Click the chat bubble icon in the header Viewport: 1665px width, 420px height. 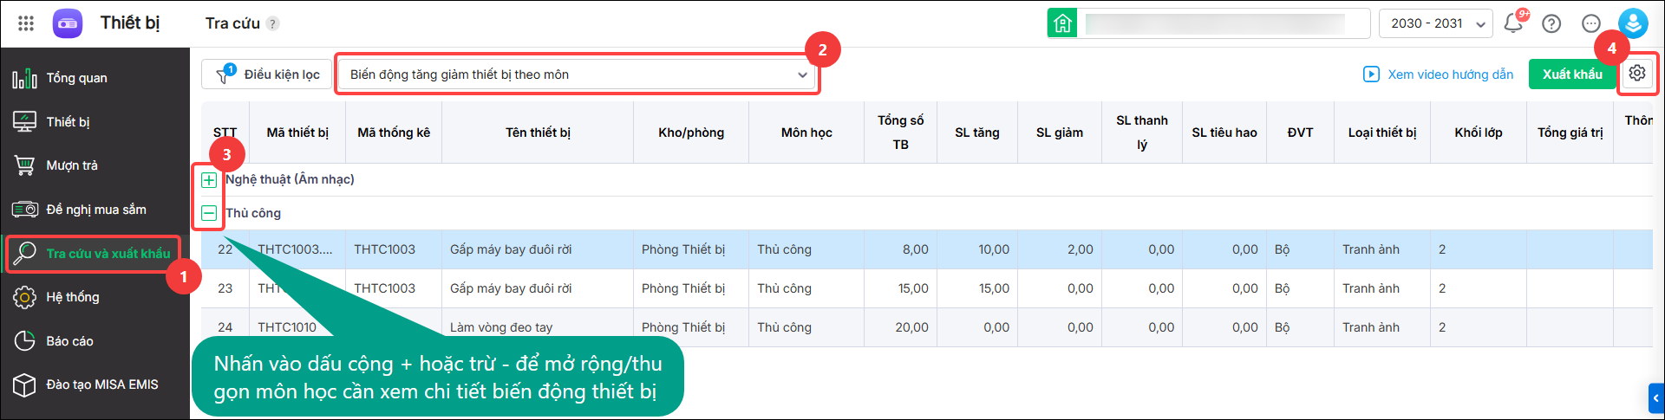1591,23
